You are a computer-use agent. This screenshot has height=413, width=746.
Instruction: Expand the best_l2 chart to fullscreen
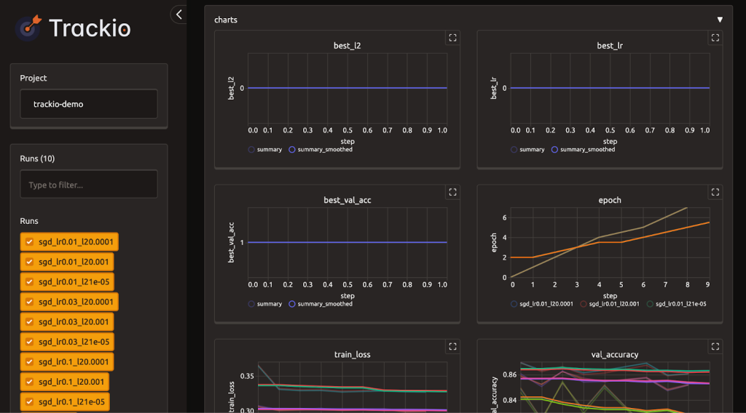point(452,38)
